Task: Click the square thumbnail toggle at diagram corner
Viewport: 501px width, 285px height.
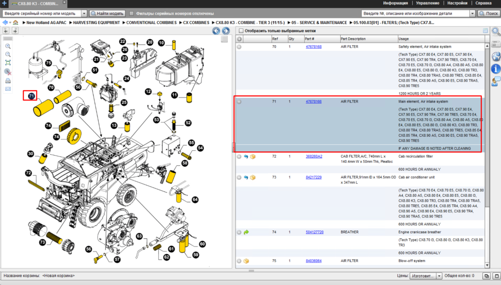Action: click(224, 39)
